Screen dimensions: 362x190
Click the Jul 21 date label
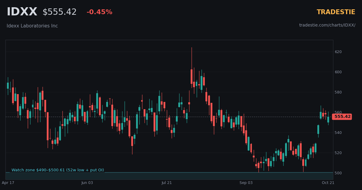coord(167,183)
